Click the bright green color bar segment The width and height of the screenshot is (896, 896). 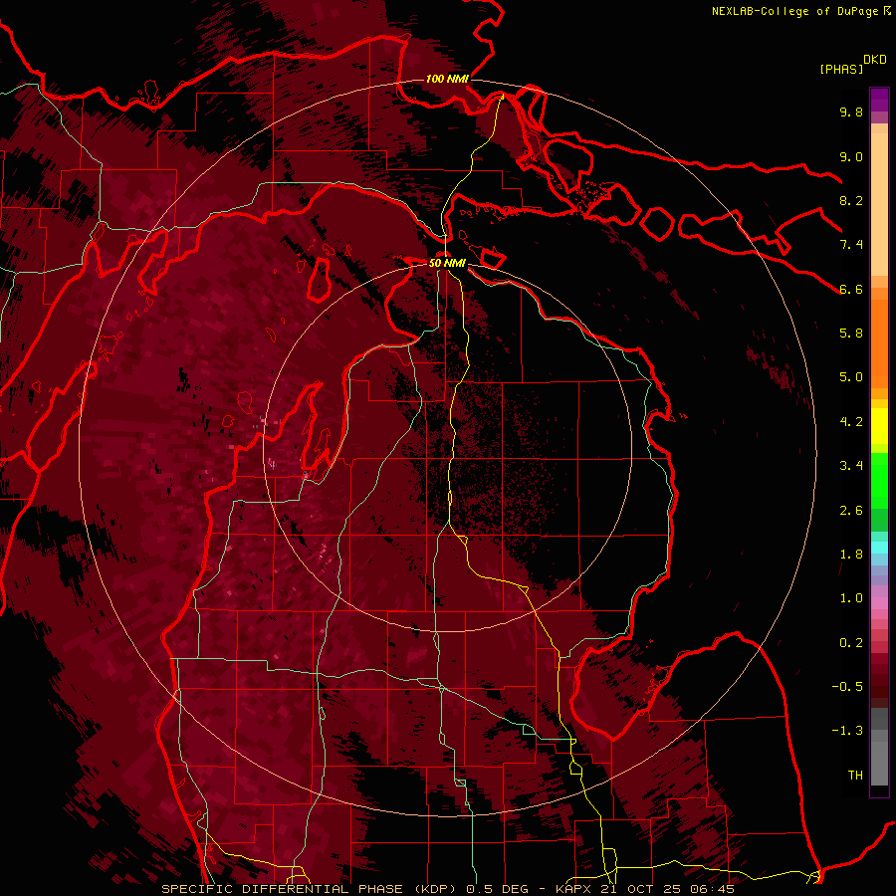pyautogui.click(x=879, y=480)
